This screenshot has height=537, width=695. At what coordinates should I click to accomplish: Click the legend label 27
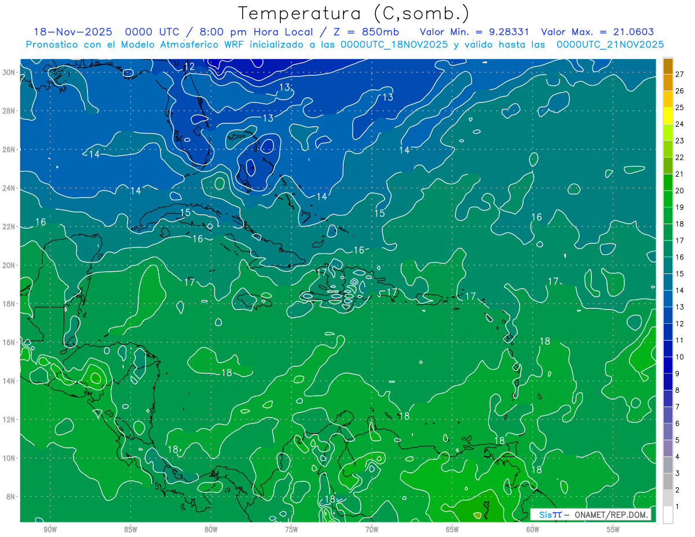[x=679, y=74]
